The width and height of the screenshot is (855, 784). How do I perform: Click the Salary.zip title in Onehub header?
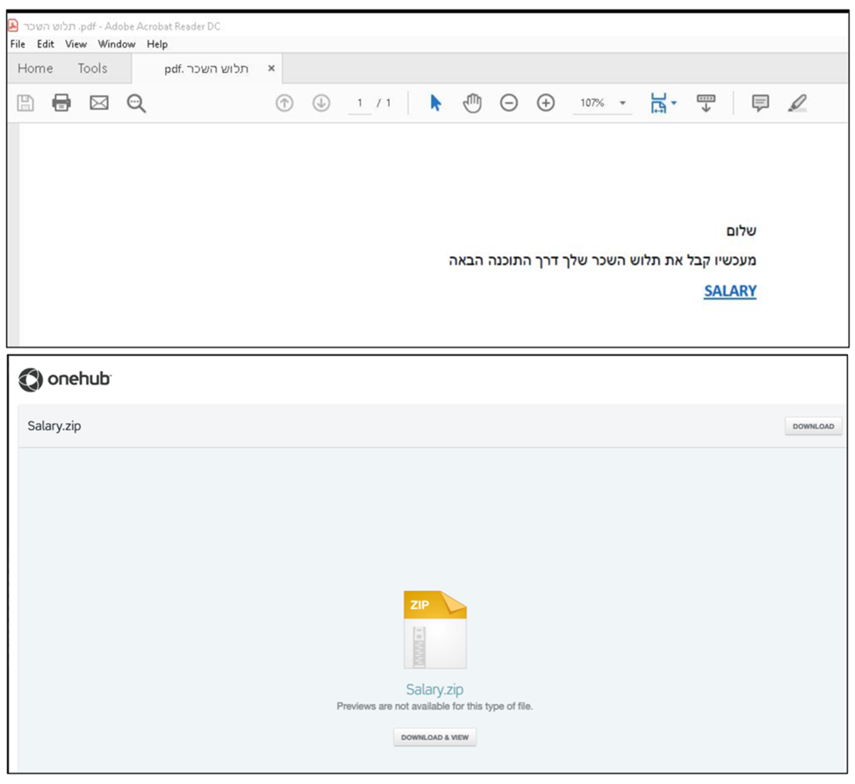tap(54, 426)
